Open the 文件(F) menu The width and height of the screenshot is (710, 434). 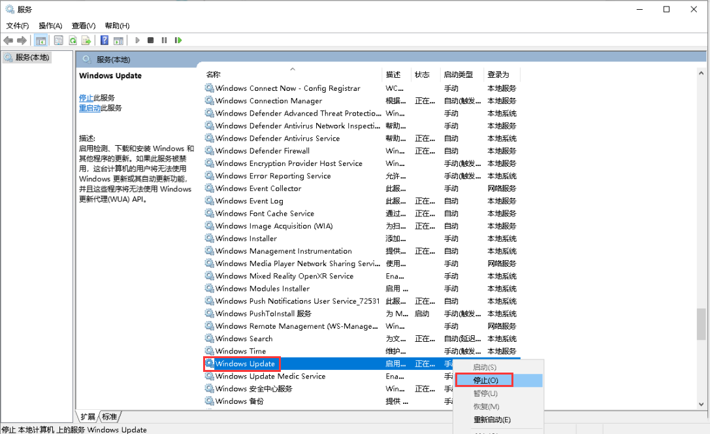tap(17, 26)
